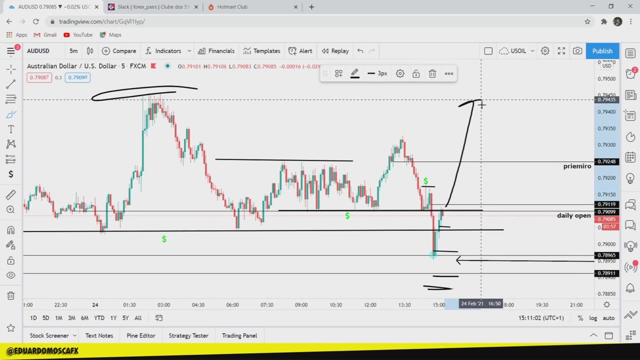This screenshot has height=360, width=640.
Task: Expand the USOIL layout dropdown arrow
Action: pyautogui.click(x=532, y=51)
